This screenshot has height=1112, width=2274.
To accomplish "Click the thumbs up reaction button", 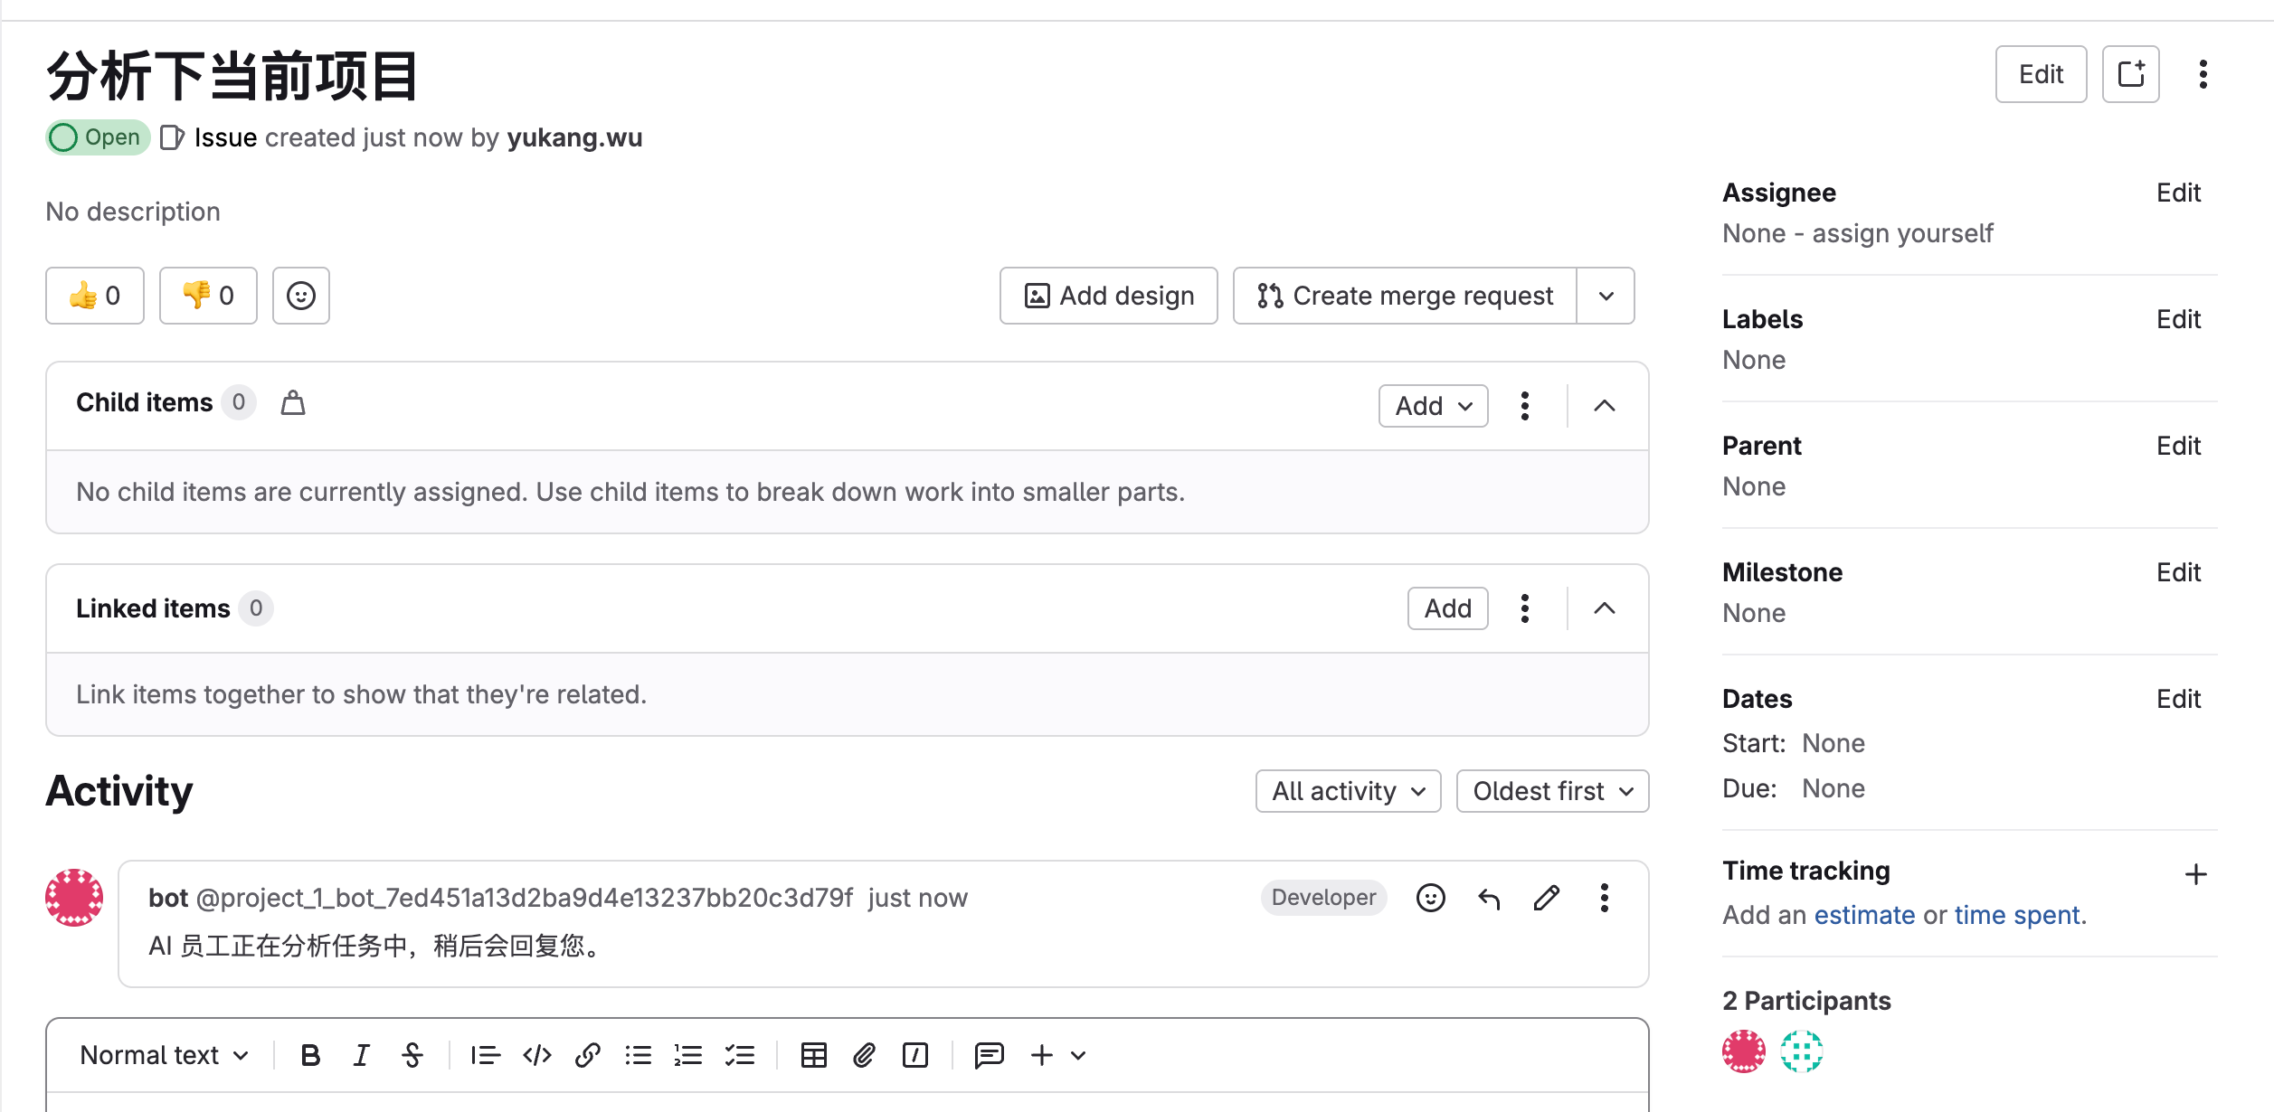I will (95, 296).
